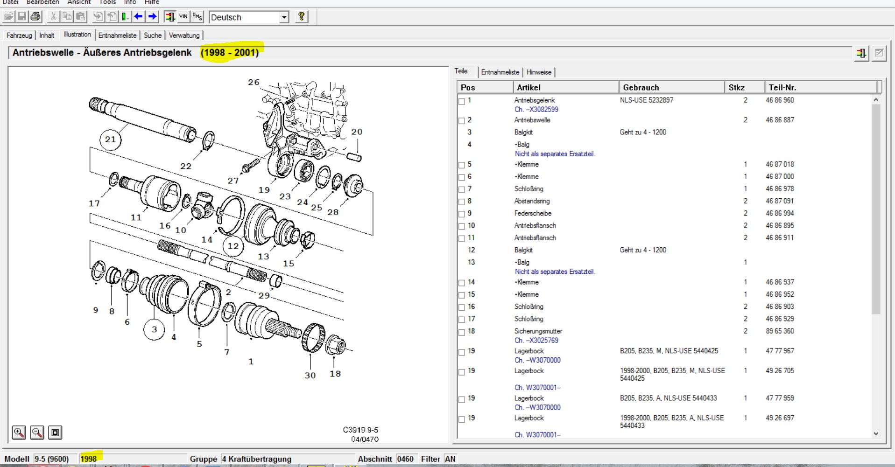Click the Modell field showing 9-5 (9600)
This screenshot has width=895, height=467.
click(55, 459)
